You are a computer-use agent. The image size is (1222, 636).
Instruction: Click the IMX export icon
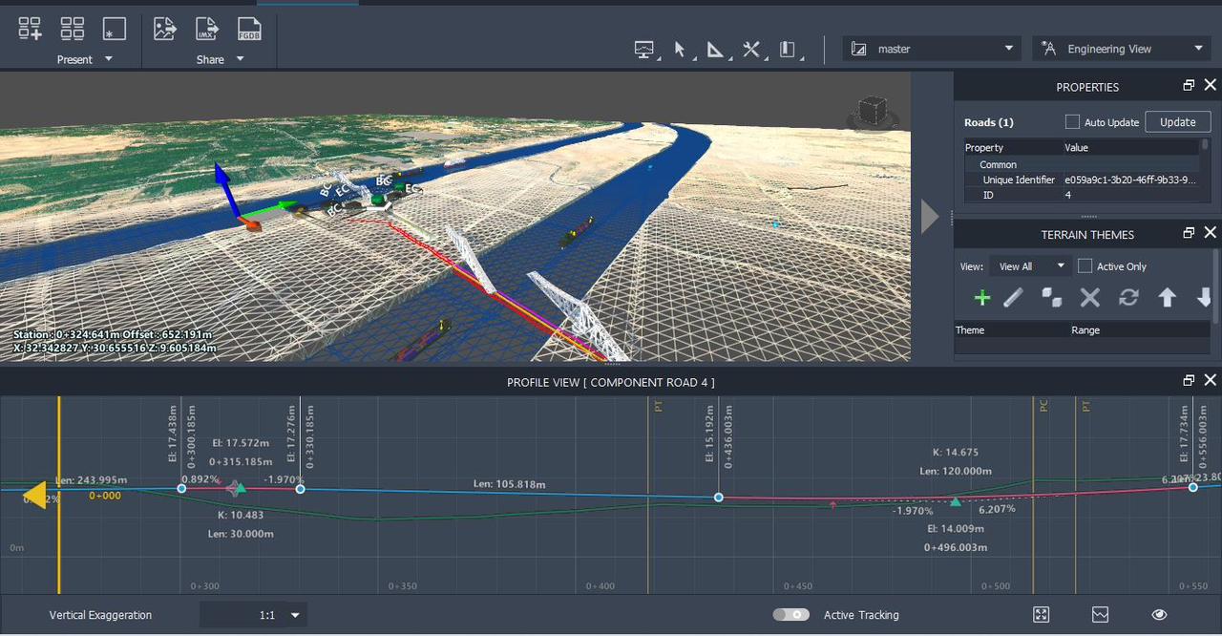[x=206, y=29]
